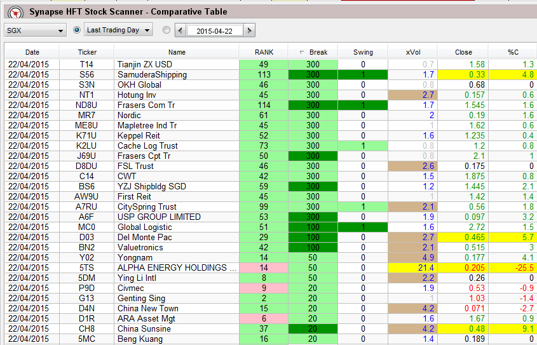Select the Last Trading Day radio button
The width and height of the screenshot is (537, 345).
click(78, 30)
